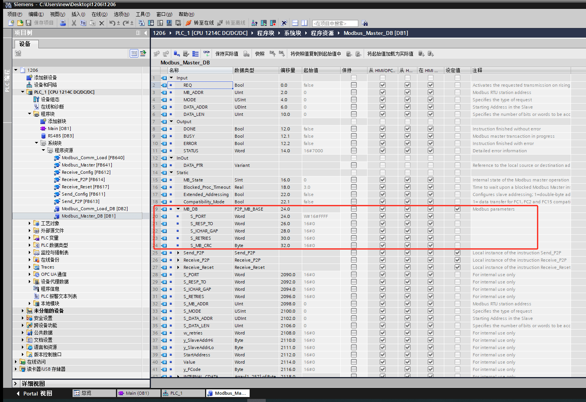Expand the Send_P2P instance row
Viewport: 586px width, 402px height.
[x=178, y=253]
